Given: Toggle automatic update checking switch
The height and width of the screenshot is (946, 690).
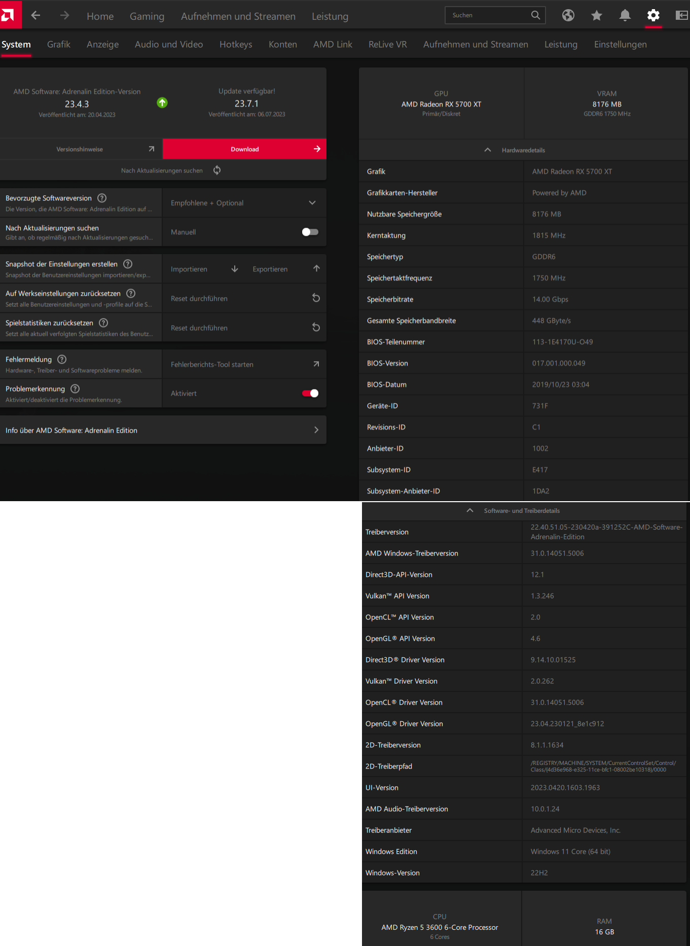Looking at the screenshot, I should [310, 232].
